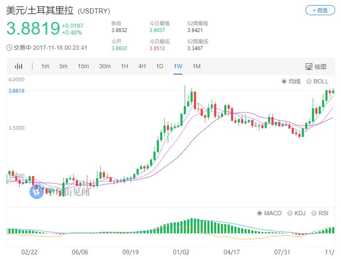Select the MACD indicator radio
The height and width of the screenshot is (259, 341).
[x=260, y=213]
